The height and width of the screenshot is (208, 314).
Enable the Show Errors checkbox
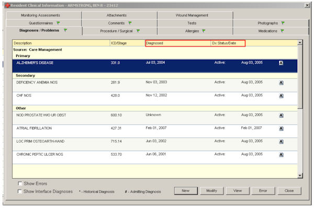pos(20,183)
